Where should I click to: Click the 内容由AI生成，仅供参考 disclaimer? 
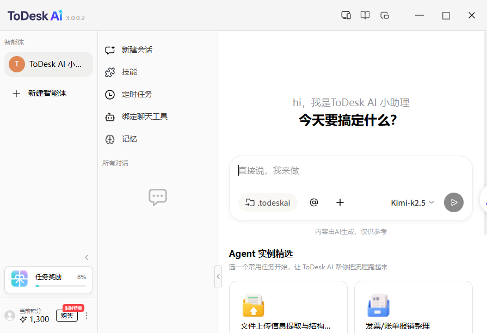pos(351,232)
